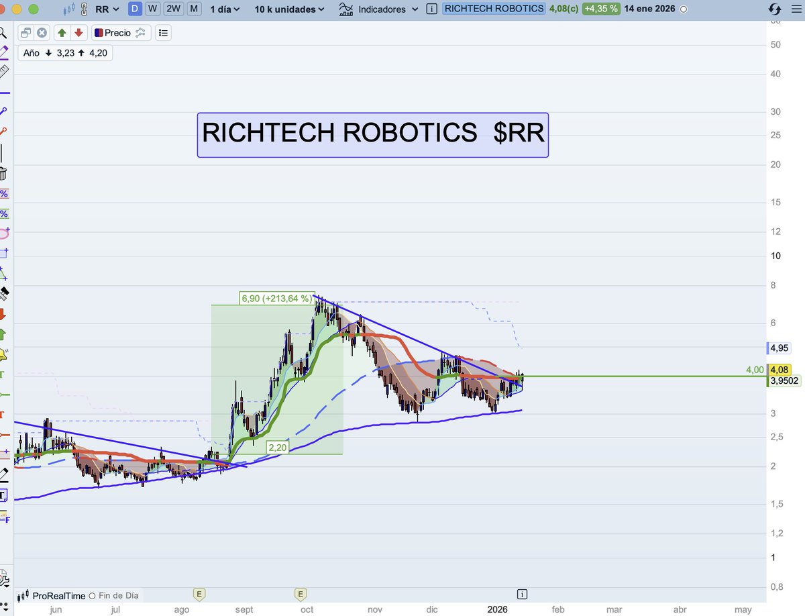Viewport: 805px width, 616px height.
Task: Click the RICHTECH ROBOTICS $RR text box
Action: coord(373,134)
